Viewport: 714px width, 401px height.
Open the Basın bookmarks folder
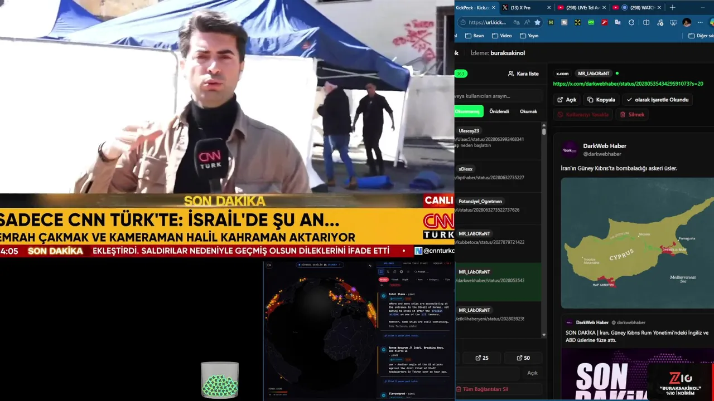(474, 36)
